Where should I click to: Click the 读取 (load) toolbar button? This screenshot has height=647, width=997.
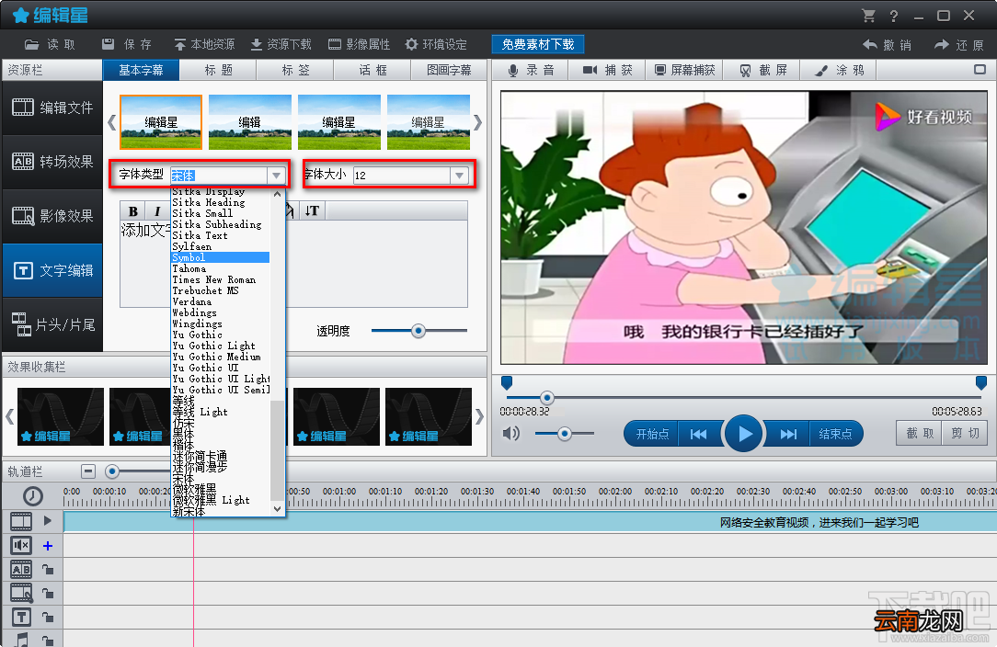[x=50, y=44]
